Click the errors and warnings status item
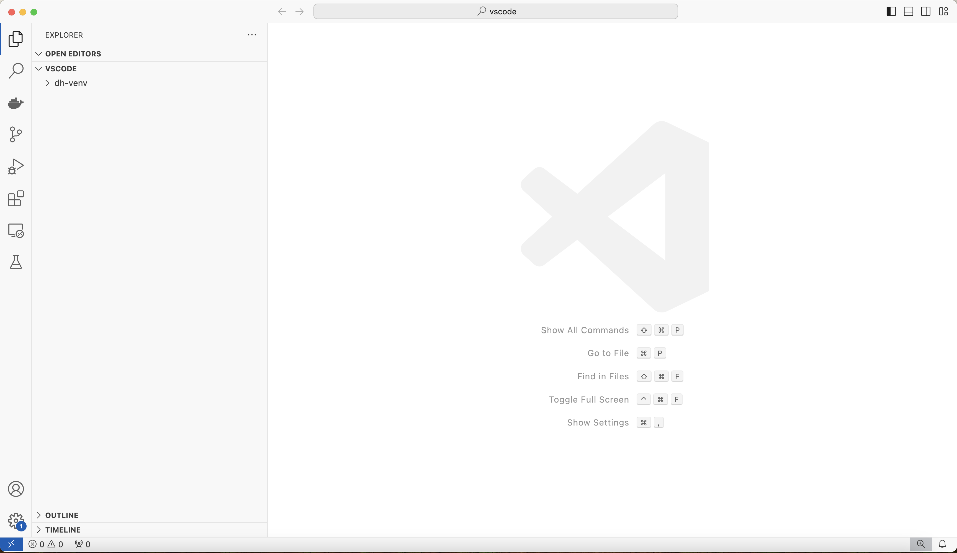 tap(46, 544)
